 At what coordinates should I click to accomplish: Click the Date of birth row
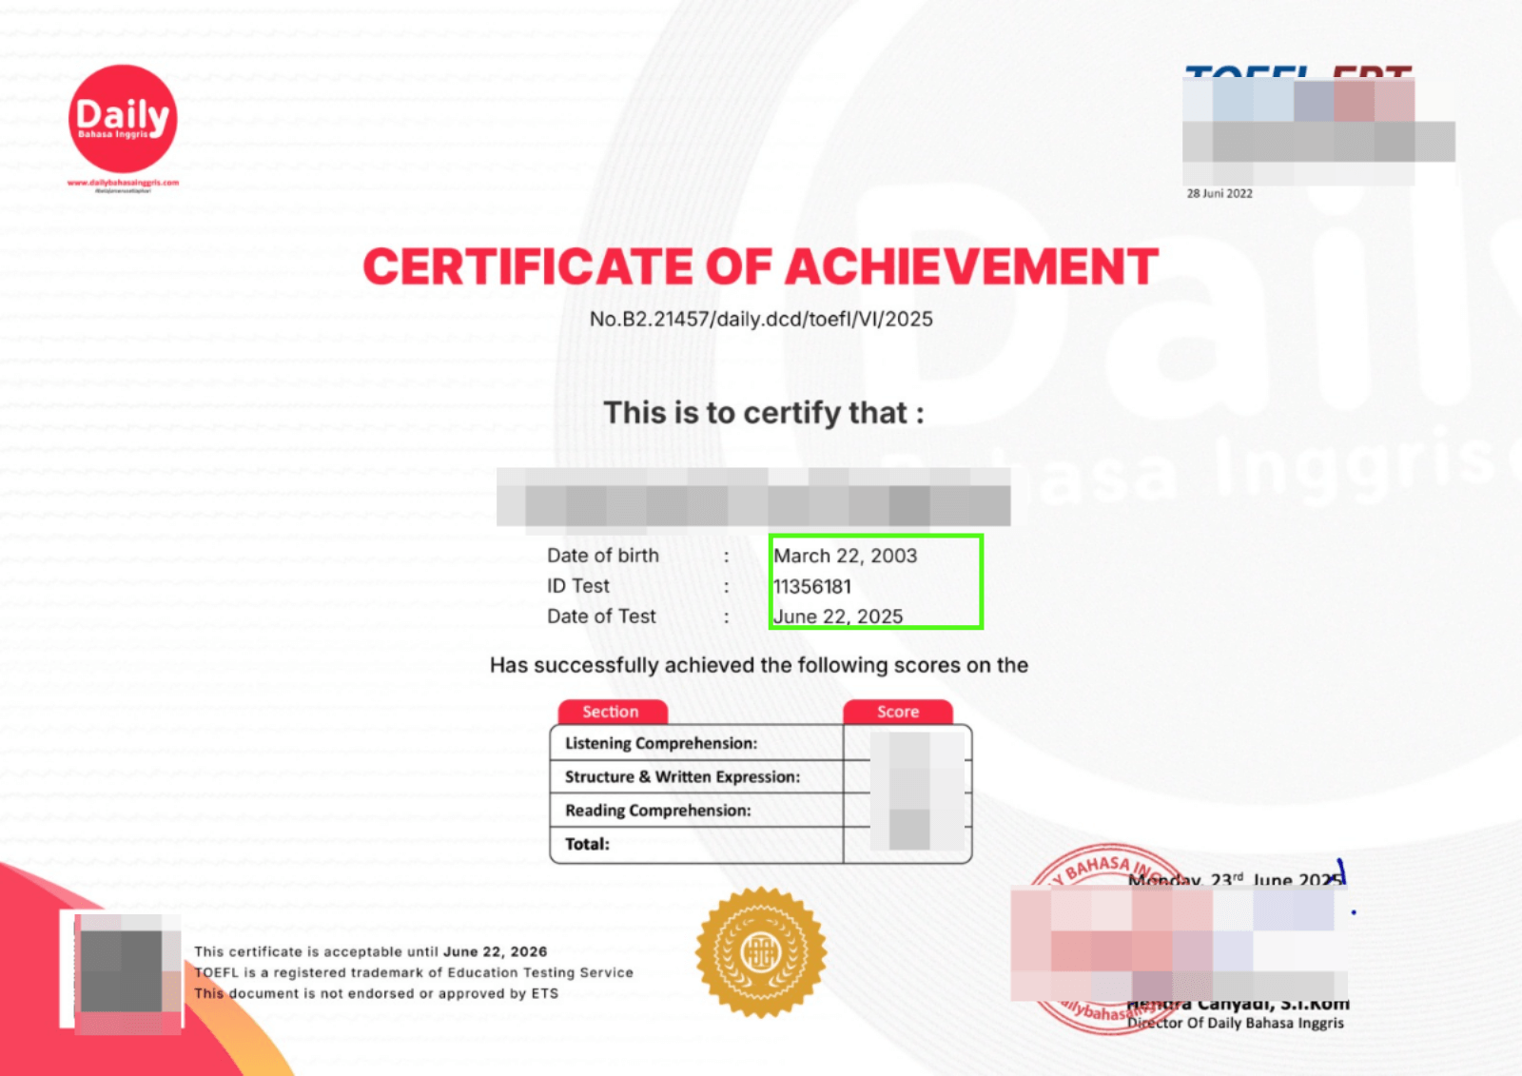(x=603, y=555)
